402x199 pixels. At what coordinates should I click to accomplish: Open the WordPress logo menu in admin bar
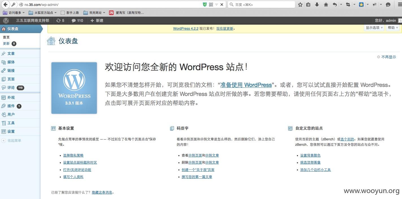(6, 20)
